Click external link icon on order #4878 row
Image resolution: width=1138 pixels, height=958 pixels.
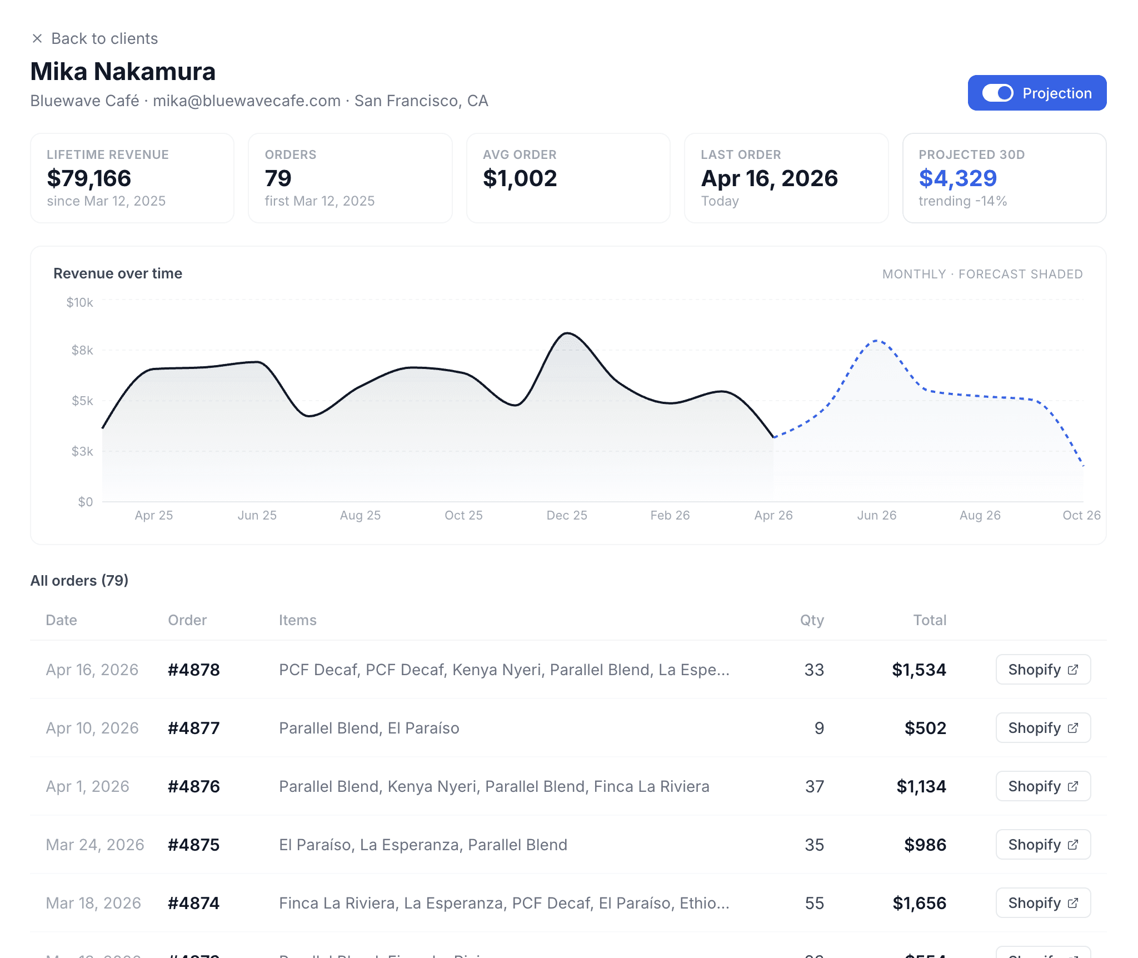pos(1073,670)
